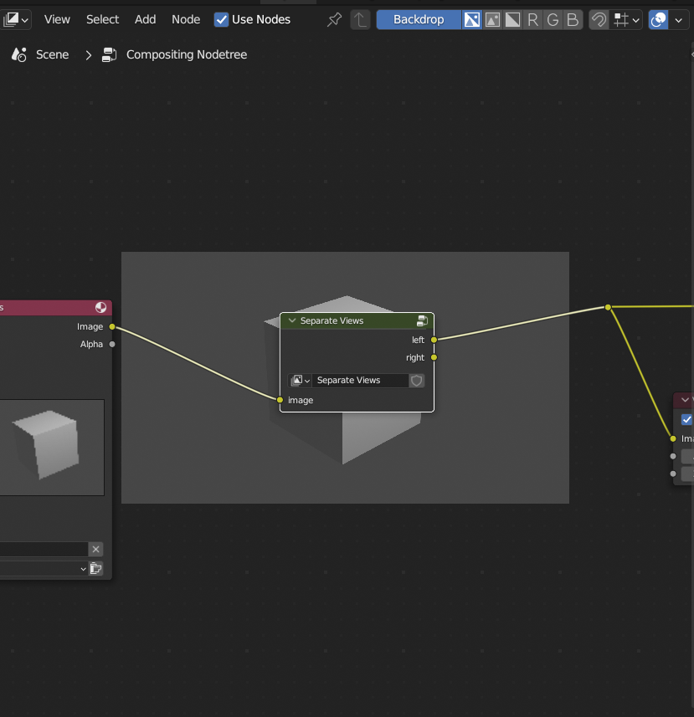The image size is (694, 717).
Task: Open the Add menu
Action: click(x=145, y=20)
